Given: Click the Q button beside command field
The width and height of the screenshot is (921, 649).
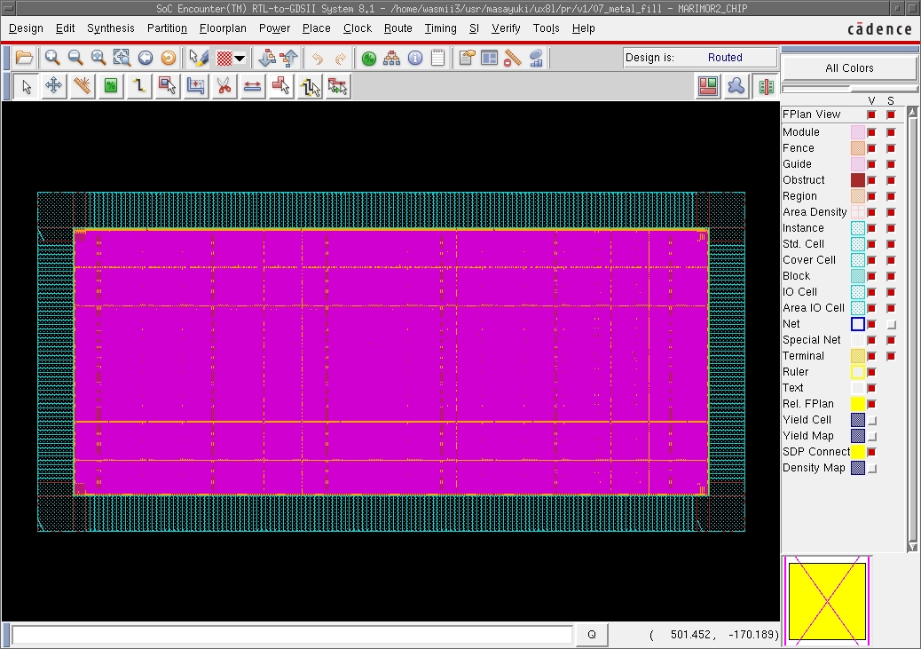Looking at the screenshot, I should click(x=592, y=635).
